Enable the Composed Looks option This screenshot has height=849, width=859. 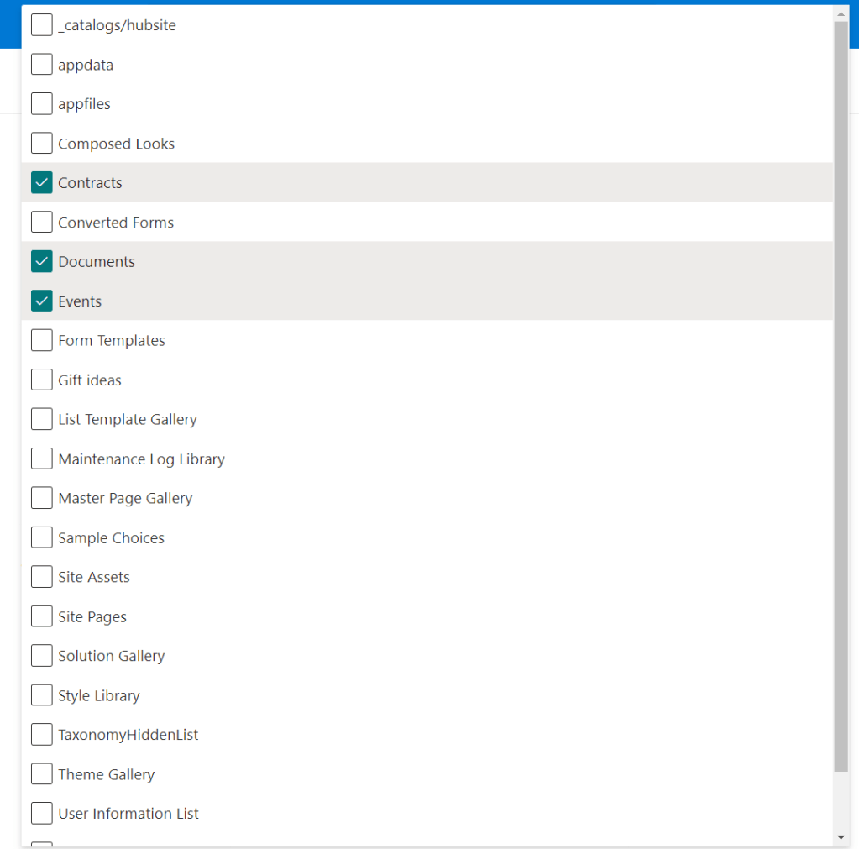tap(42, 144)
